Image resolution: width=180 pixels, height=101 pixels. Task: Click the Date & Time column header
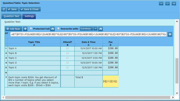pos(88,42)
